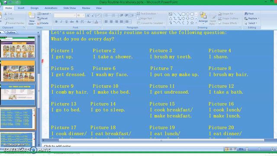Select the Isosceles Triangle shape
Viewport: 277px width, 156px height.
coord(171,18)
